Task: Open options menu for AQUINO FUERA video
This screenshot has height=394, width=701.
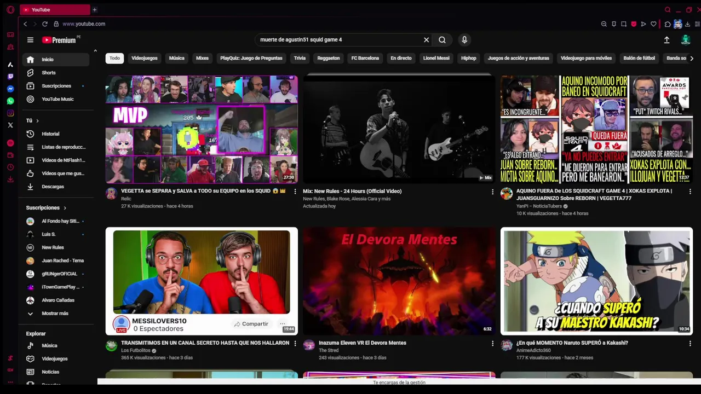Action: pos(690,192)
